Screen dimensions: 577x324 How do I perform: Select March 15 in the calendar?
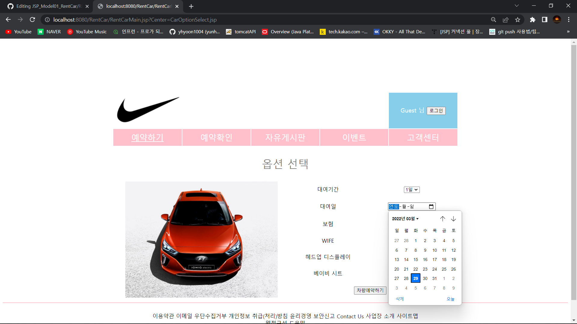(416, 259)
